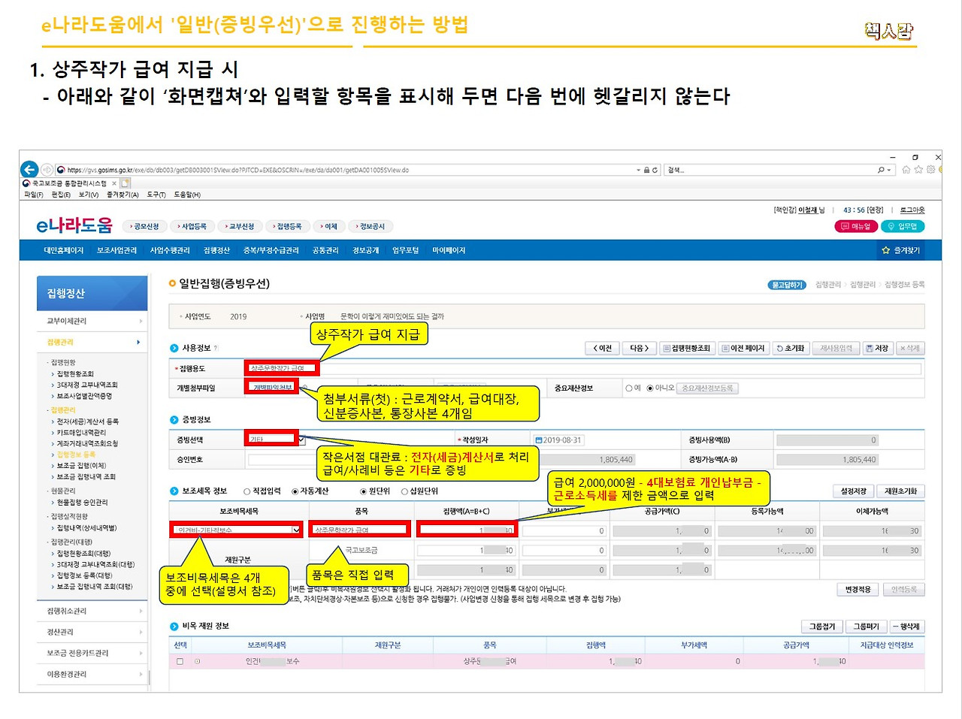Click the 집행현황조회 toolbar button
Screen dimensions: 962x719
click(x=686, y=349)
